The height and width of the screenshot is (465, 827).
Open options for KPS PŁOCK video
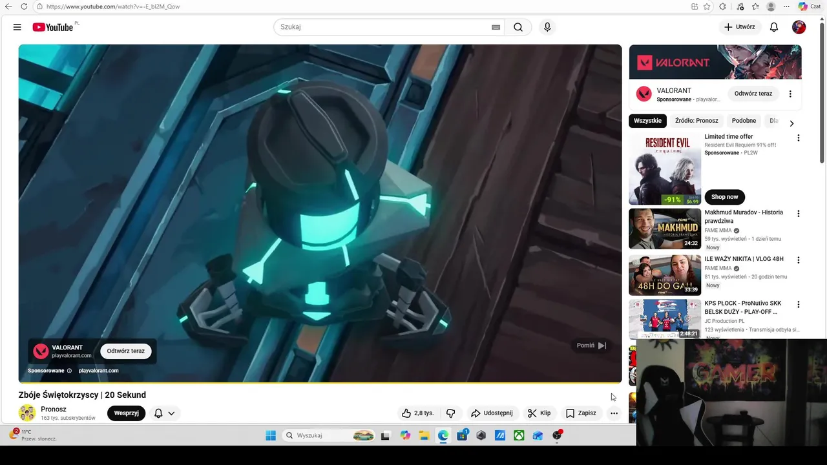(799, 304)
